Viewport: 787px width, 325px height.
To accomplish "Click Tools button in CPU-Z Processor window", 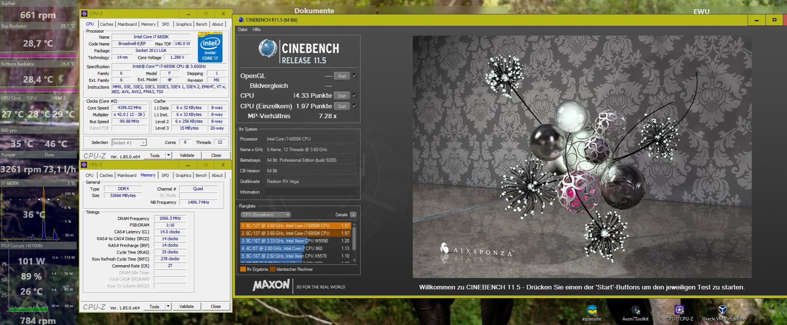I will click(x=155, y=155).
